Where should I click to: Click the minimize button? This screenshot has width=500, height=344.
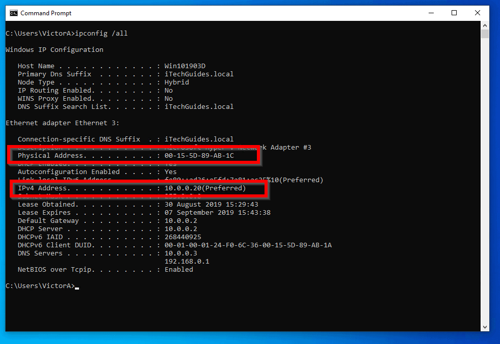[x=430, y=13]
